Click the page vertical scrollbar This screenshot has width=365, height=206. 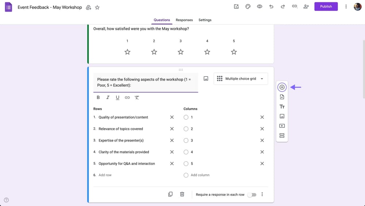click(364, 69)
